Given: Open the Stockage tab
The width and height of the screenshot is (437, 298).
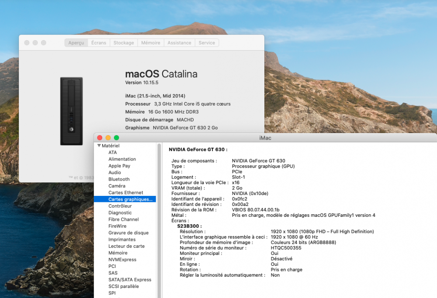Looking at the screenshot, I should (124, 43).
